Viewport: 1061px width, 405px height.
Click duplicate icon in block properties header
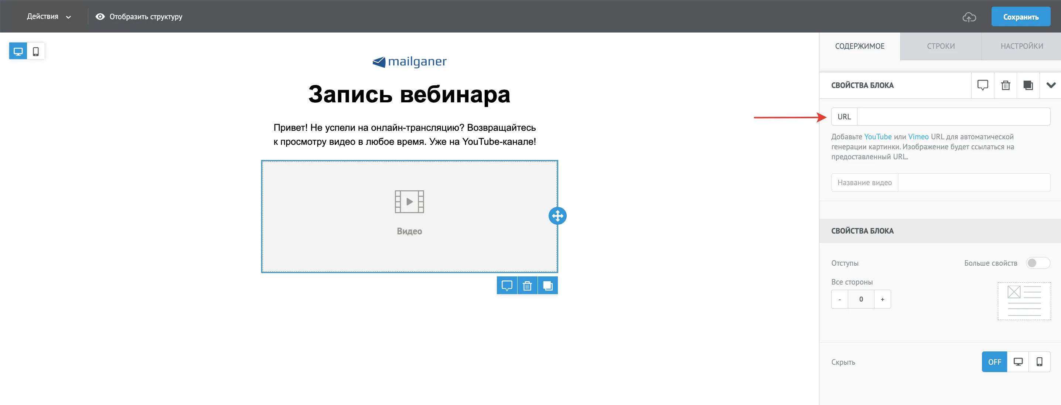[1028, 85]
